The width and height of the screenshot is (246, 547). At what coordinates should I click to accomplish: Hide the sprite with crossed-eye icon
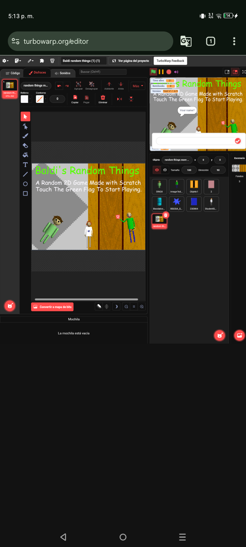click(165, 170)
